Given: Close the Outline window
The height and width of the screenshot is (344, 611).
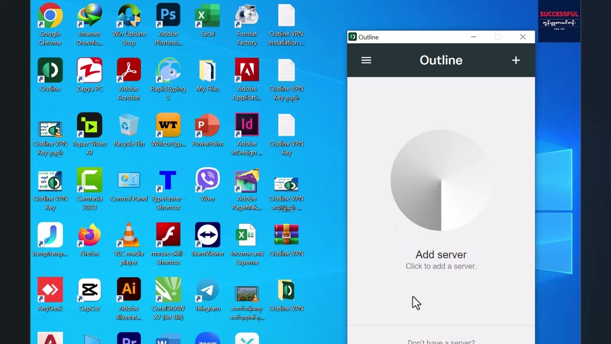Looking at the screenshot, I should click(x=523, y=37).
